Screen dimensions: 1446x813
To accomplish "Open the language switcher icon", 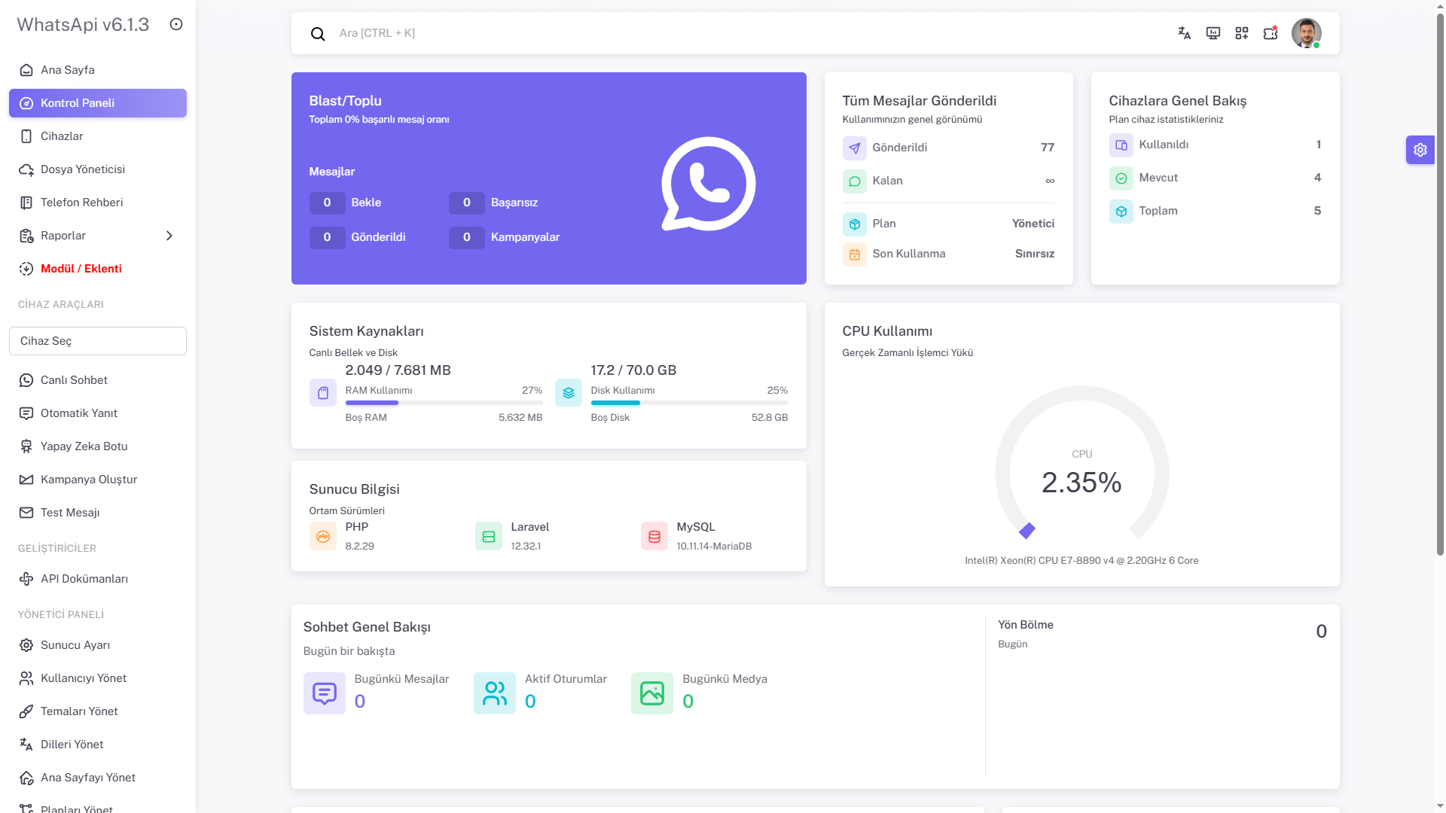I will (1184, 33).
